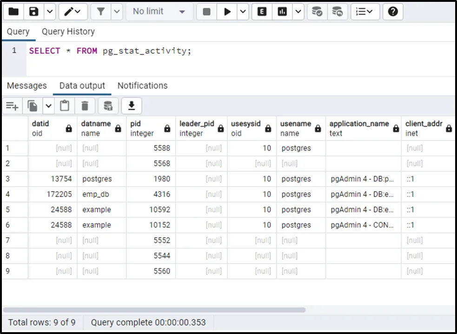
Task: Click the Explain Analyze chart icon
Action: coord(283,12)
